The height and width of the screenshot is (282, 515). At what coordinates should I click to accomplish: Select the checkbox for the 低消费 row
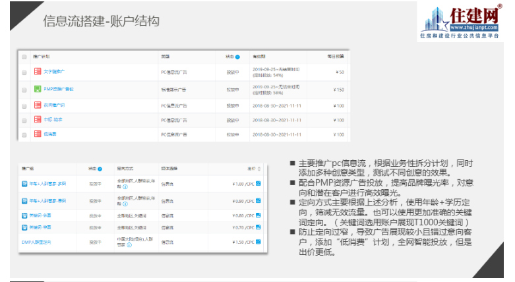coord(24,134)
